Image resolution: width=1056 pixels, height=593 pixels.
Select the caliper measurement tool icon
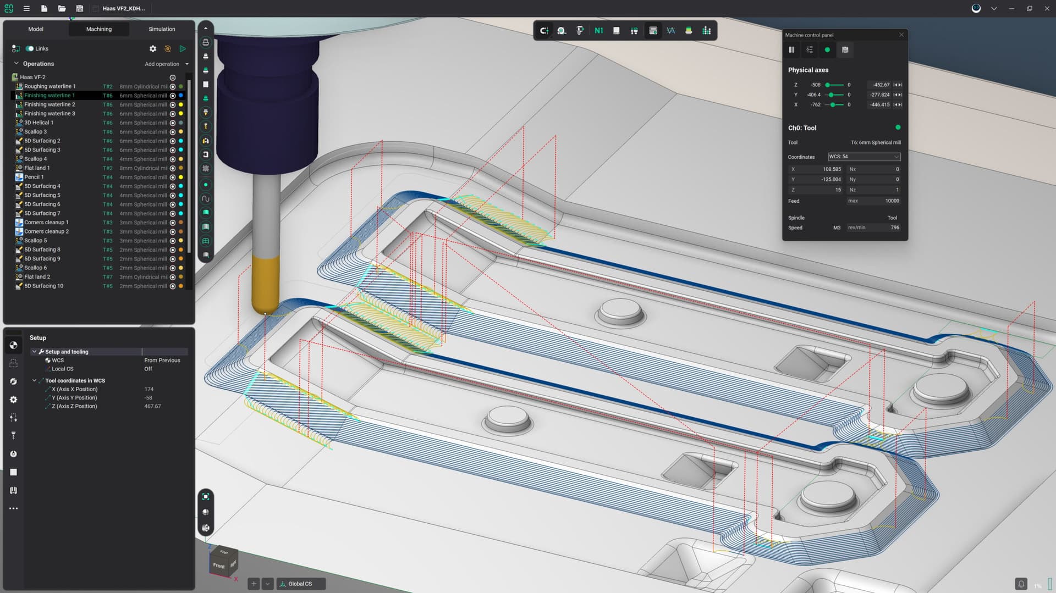pos(580,31)
